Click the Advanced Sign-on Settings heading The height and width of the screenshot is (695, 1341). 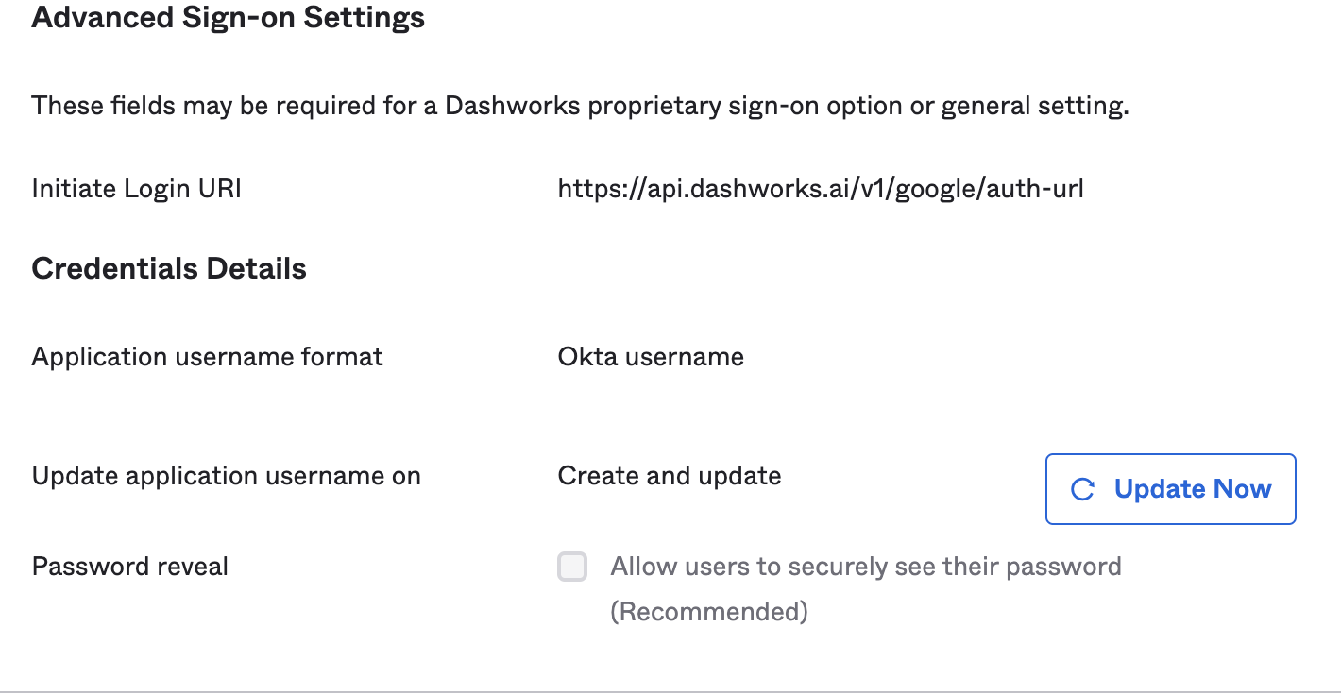[228, 18]
